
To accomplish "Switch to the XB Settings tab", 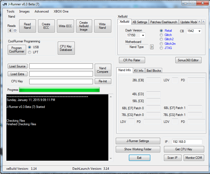I will click(140, 22).
